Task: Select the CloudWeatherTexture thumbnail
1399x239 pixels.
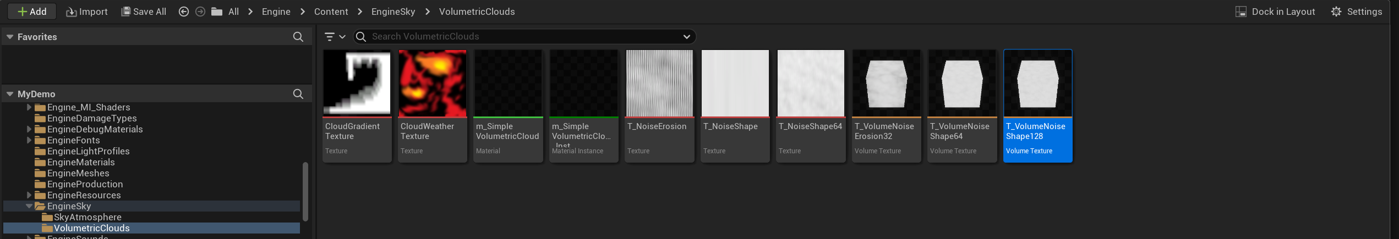Action: pyautogui.click(x=432, y=84)
